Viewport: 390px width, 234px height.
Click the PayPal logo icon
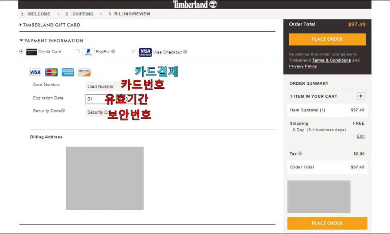88,52
